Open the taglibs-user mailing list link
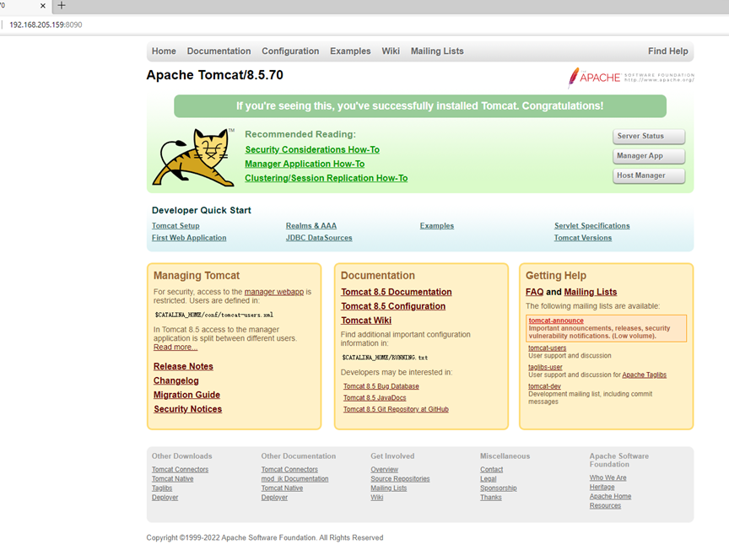 pos(545,367)
